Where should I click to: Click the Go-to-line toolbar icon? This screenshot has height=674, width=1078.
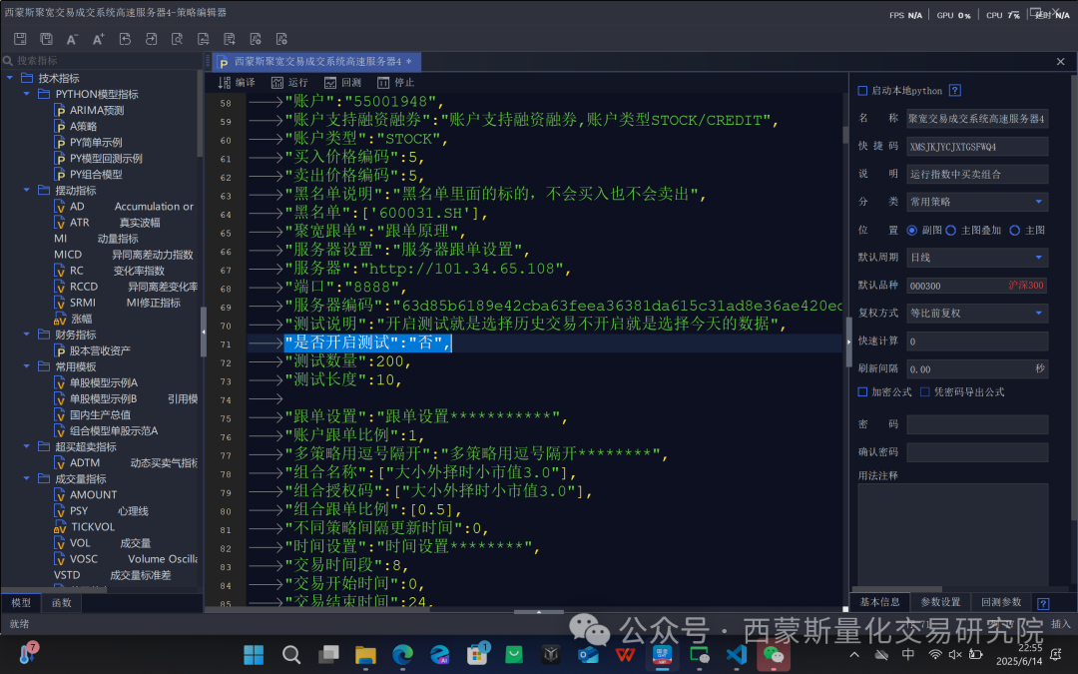229,39
